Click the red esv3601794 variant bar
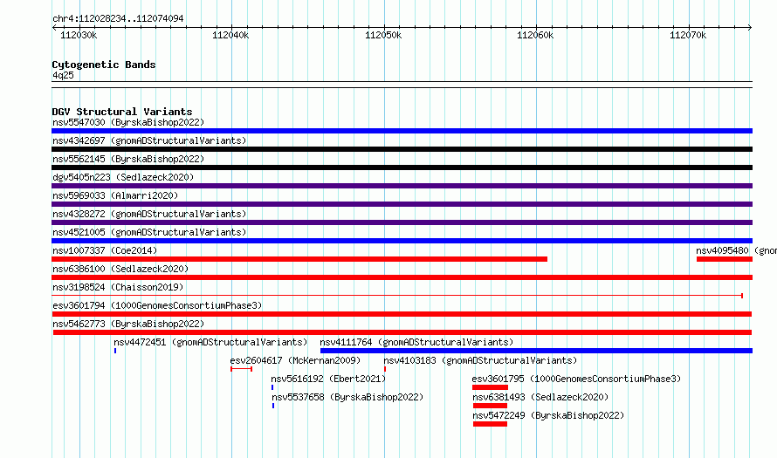The height and width of the screenshot is (458, 777). tap(402, 314)
